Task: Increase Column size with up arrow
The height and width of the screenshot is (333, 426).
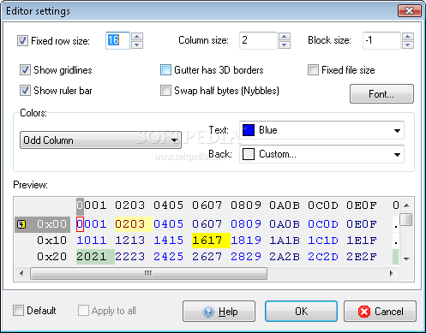Action: point(285,37)
